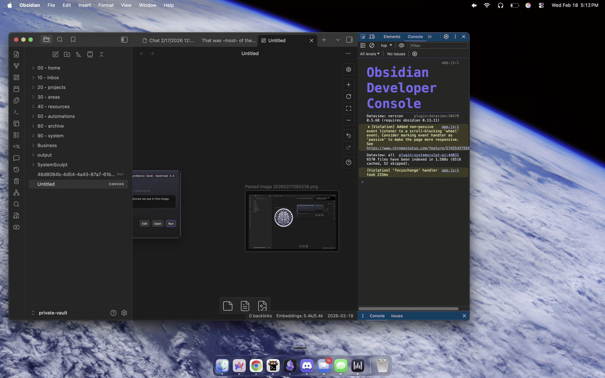Open the chromestatus.com link in the console
This screenshot has width=605, height=378.
[415, 148]
